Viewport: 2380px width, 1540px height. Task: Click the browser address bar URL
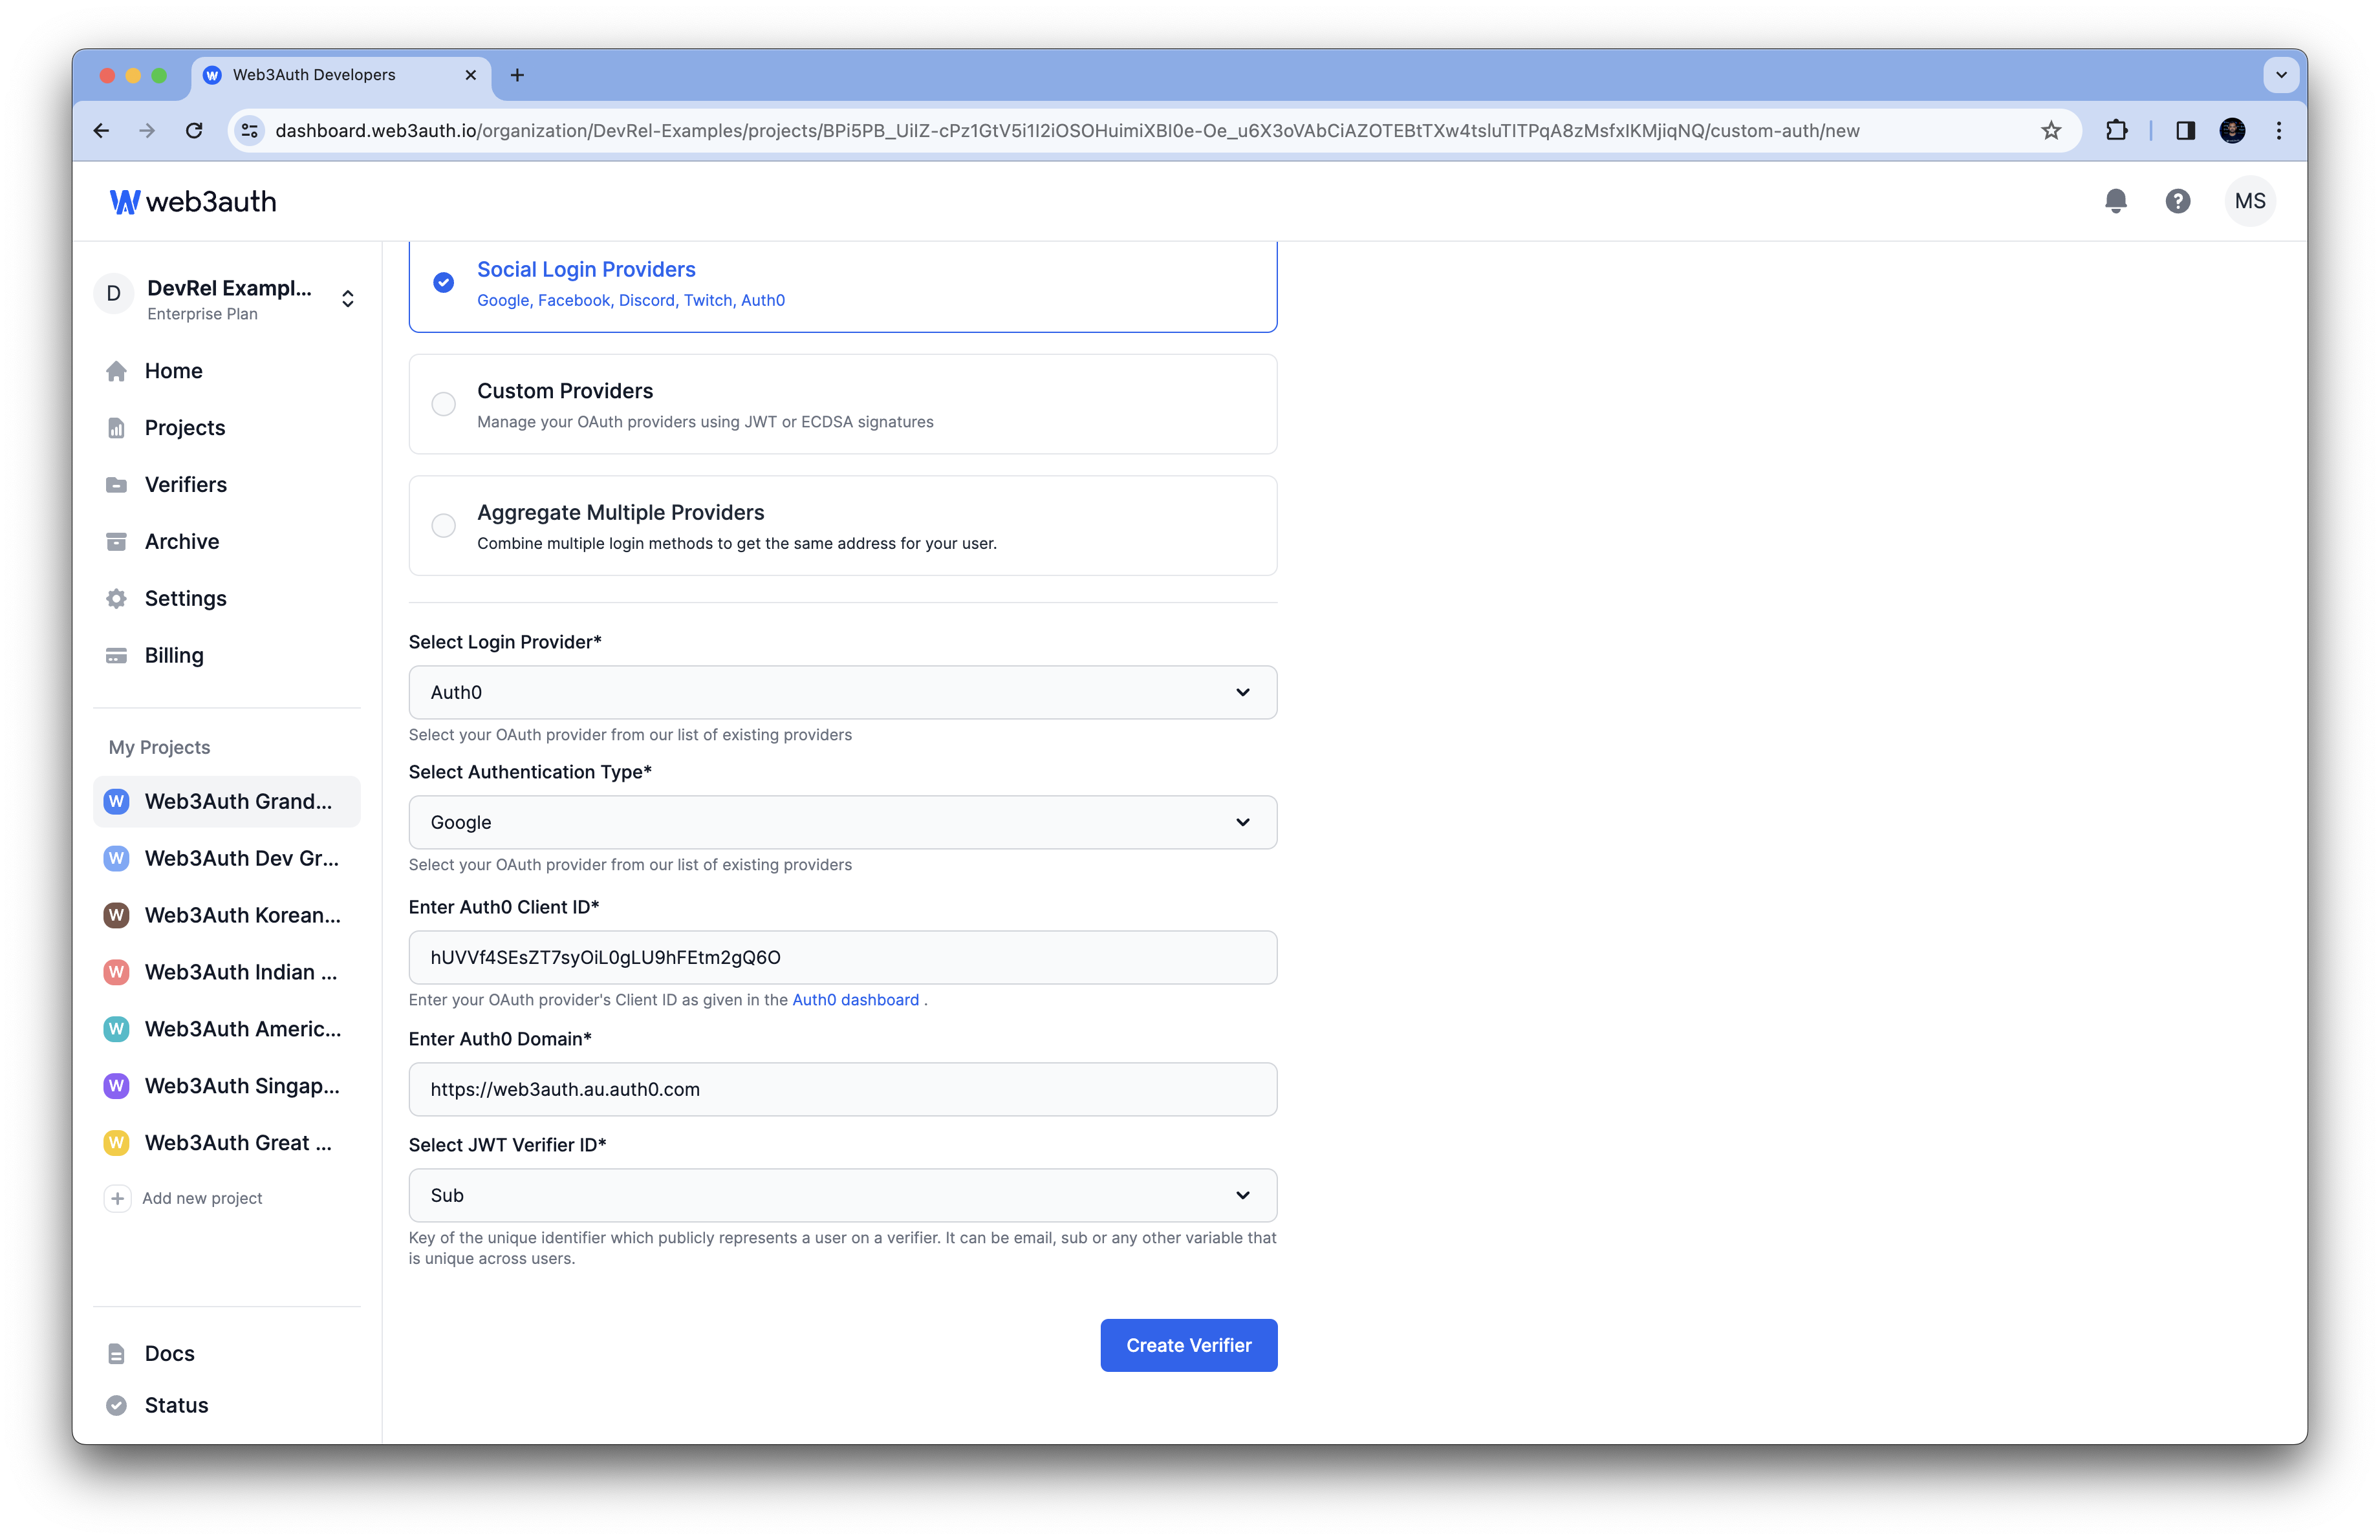tap(1067, 131)
